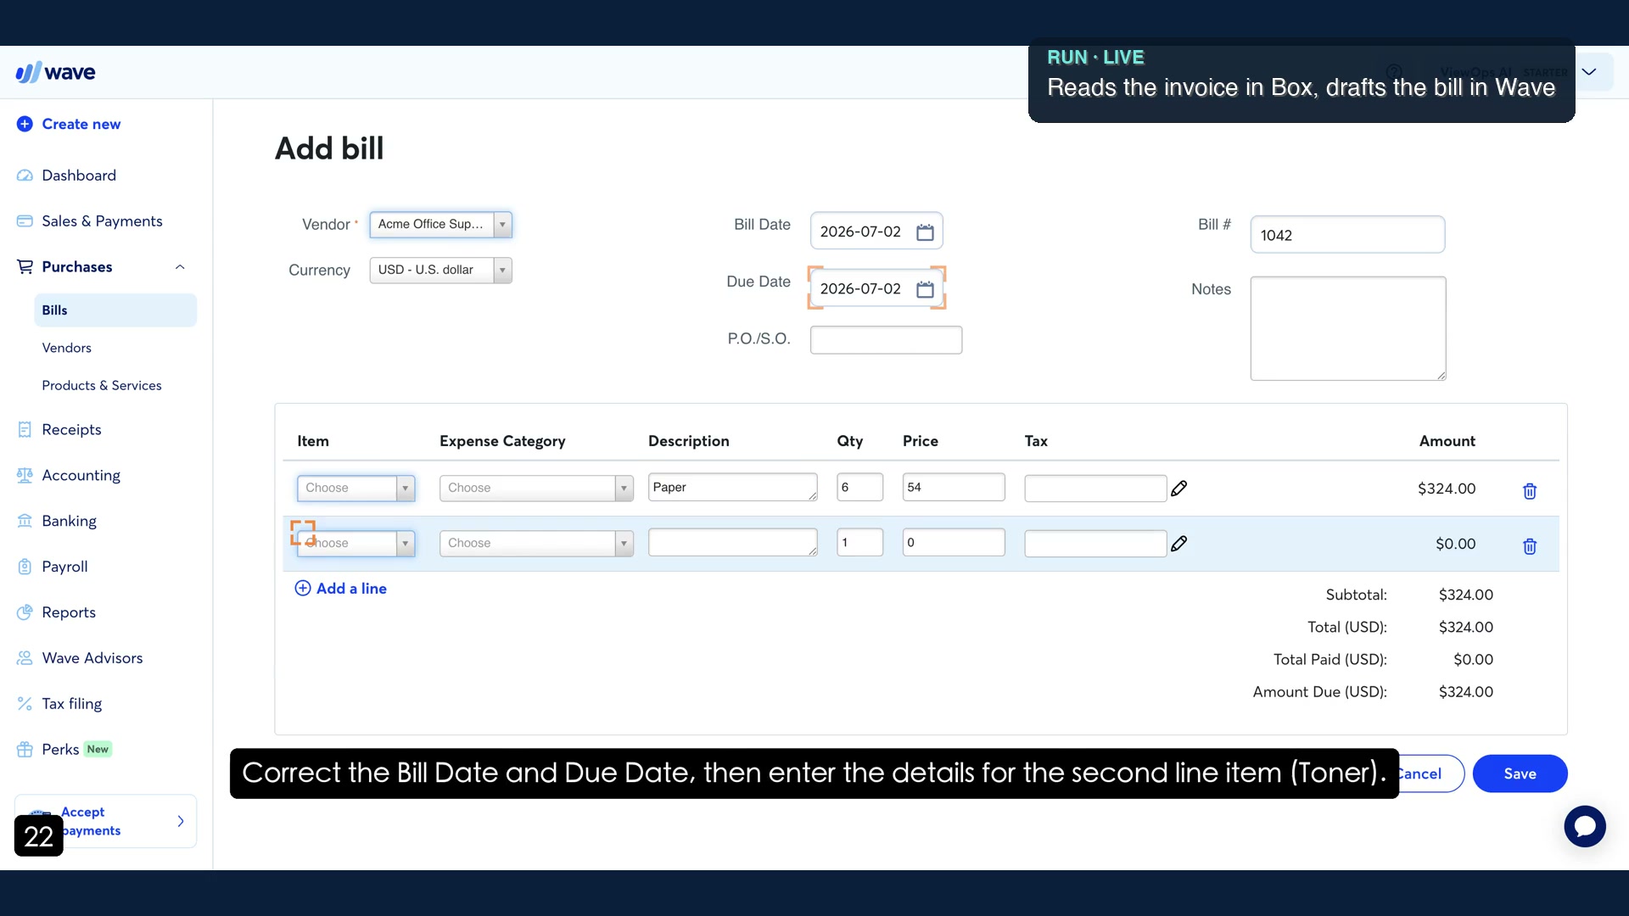Click the Receipts icon in sidebar
The height and width of the screenshot is (916, 1629).
(25, 430)
